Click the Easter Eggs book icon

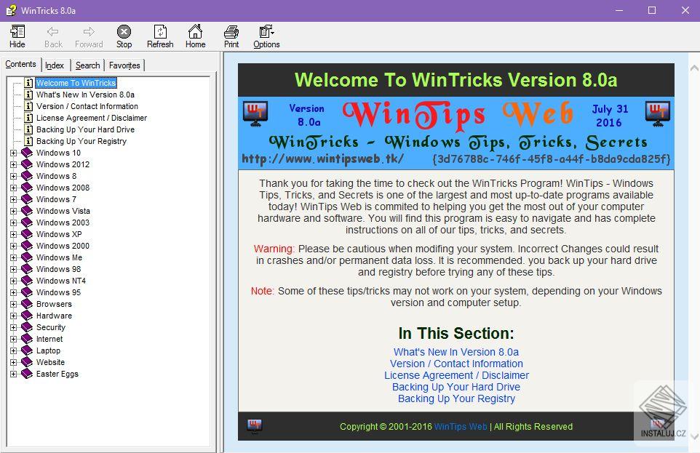[x=27, y=374]
